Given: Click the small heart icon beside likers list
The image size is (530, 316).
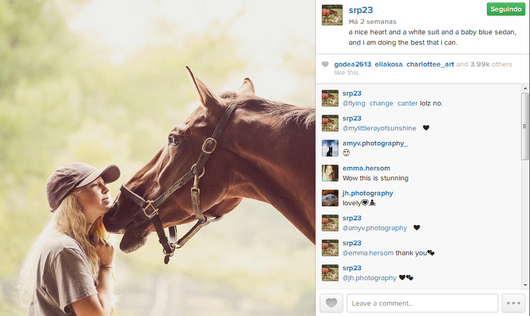Looking at the screenshot, I should click(325, 64).
